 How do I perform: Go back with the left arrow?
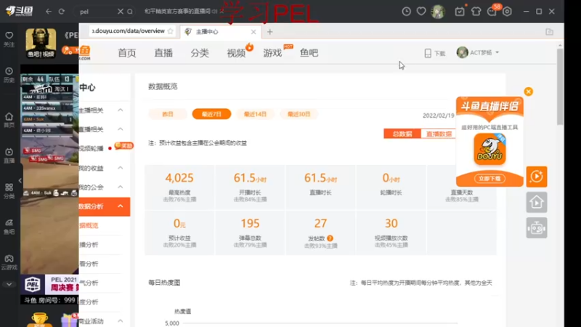49,12
